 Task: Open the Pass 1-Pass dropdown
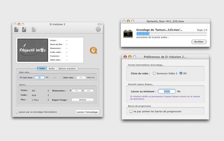(x=40, y=100)
